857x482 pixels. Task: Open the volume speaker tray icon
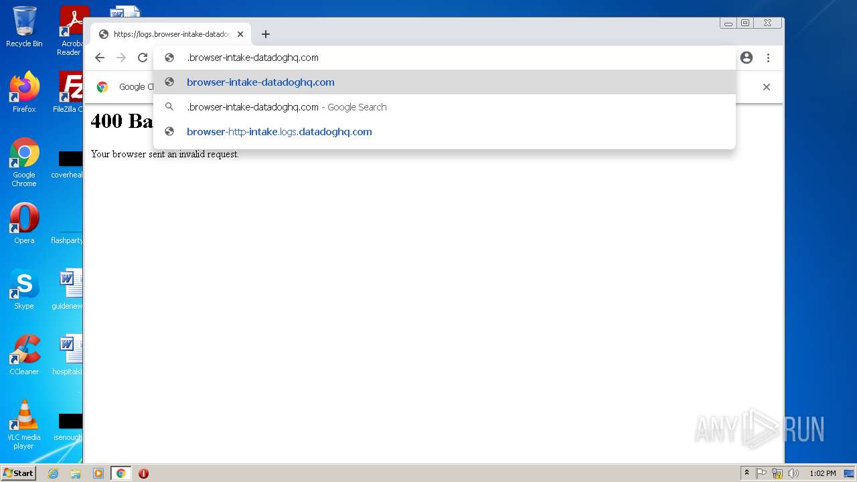click(793, 473)
